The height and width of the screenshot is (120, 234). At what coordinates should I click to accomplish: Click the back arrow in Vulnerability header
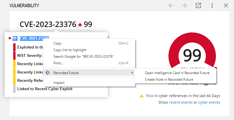click(x=171, y=5)
